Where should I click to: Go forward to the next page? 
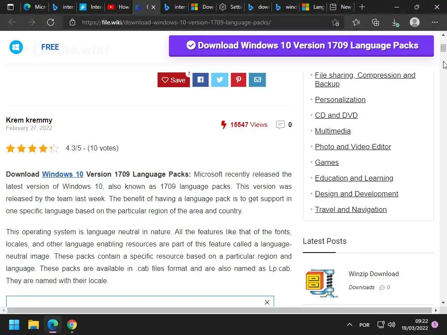31,22
